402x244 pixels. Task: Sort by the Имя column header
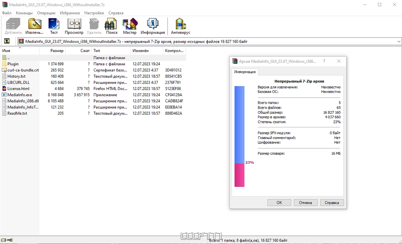click(x=20, y=51)
